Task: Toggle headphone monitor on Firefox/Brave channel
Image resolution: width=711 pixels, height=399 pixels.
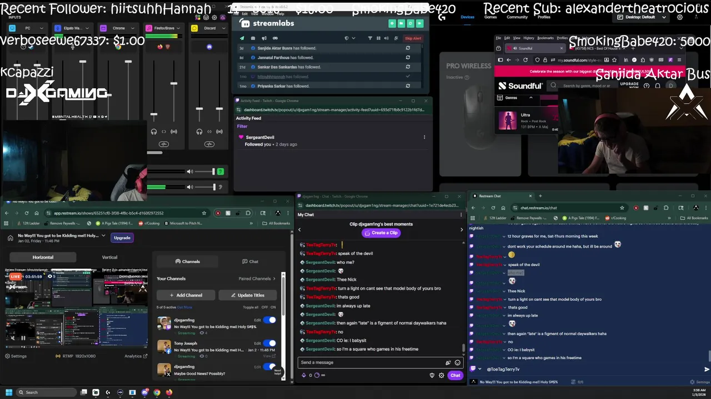Action: point(154,131)
